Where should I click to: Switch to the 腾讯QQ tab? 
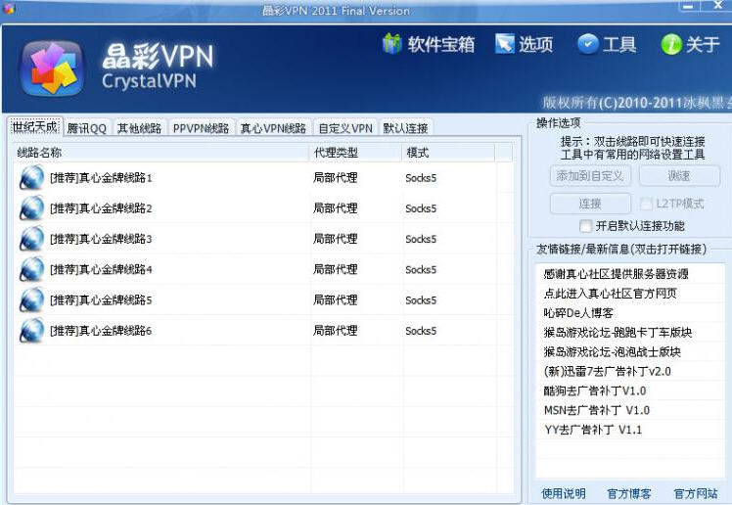[x=87, y=128]
